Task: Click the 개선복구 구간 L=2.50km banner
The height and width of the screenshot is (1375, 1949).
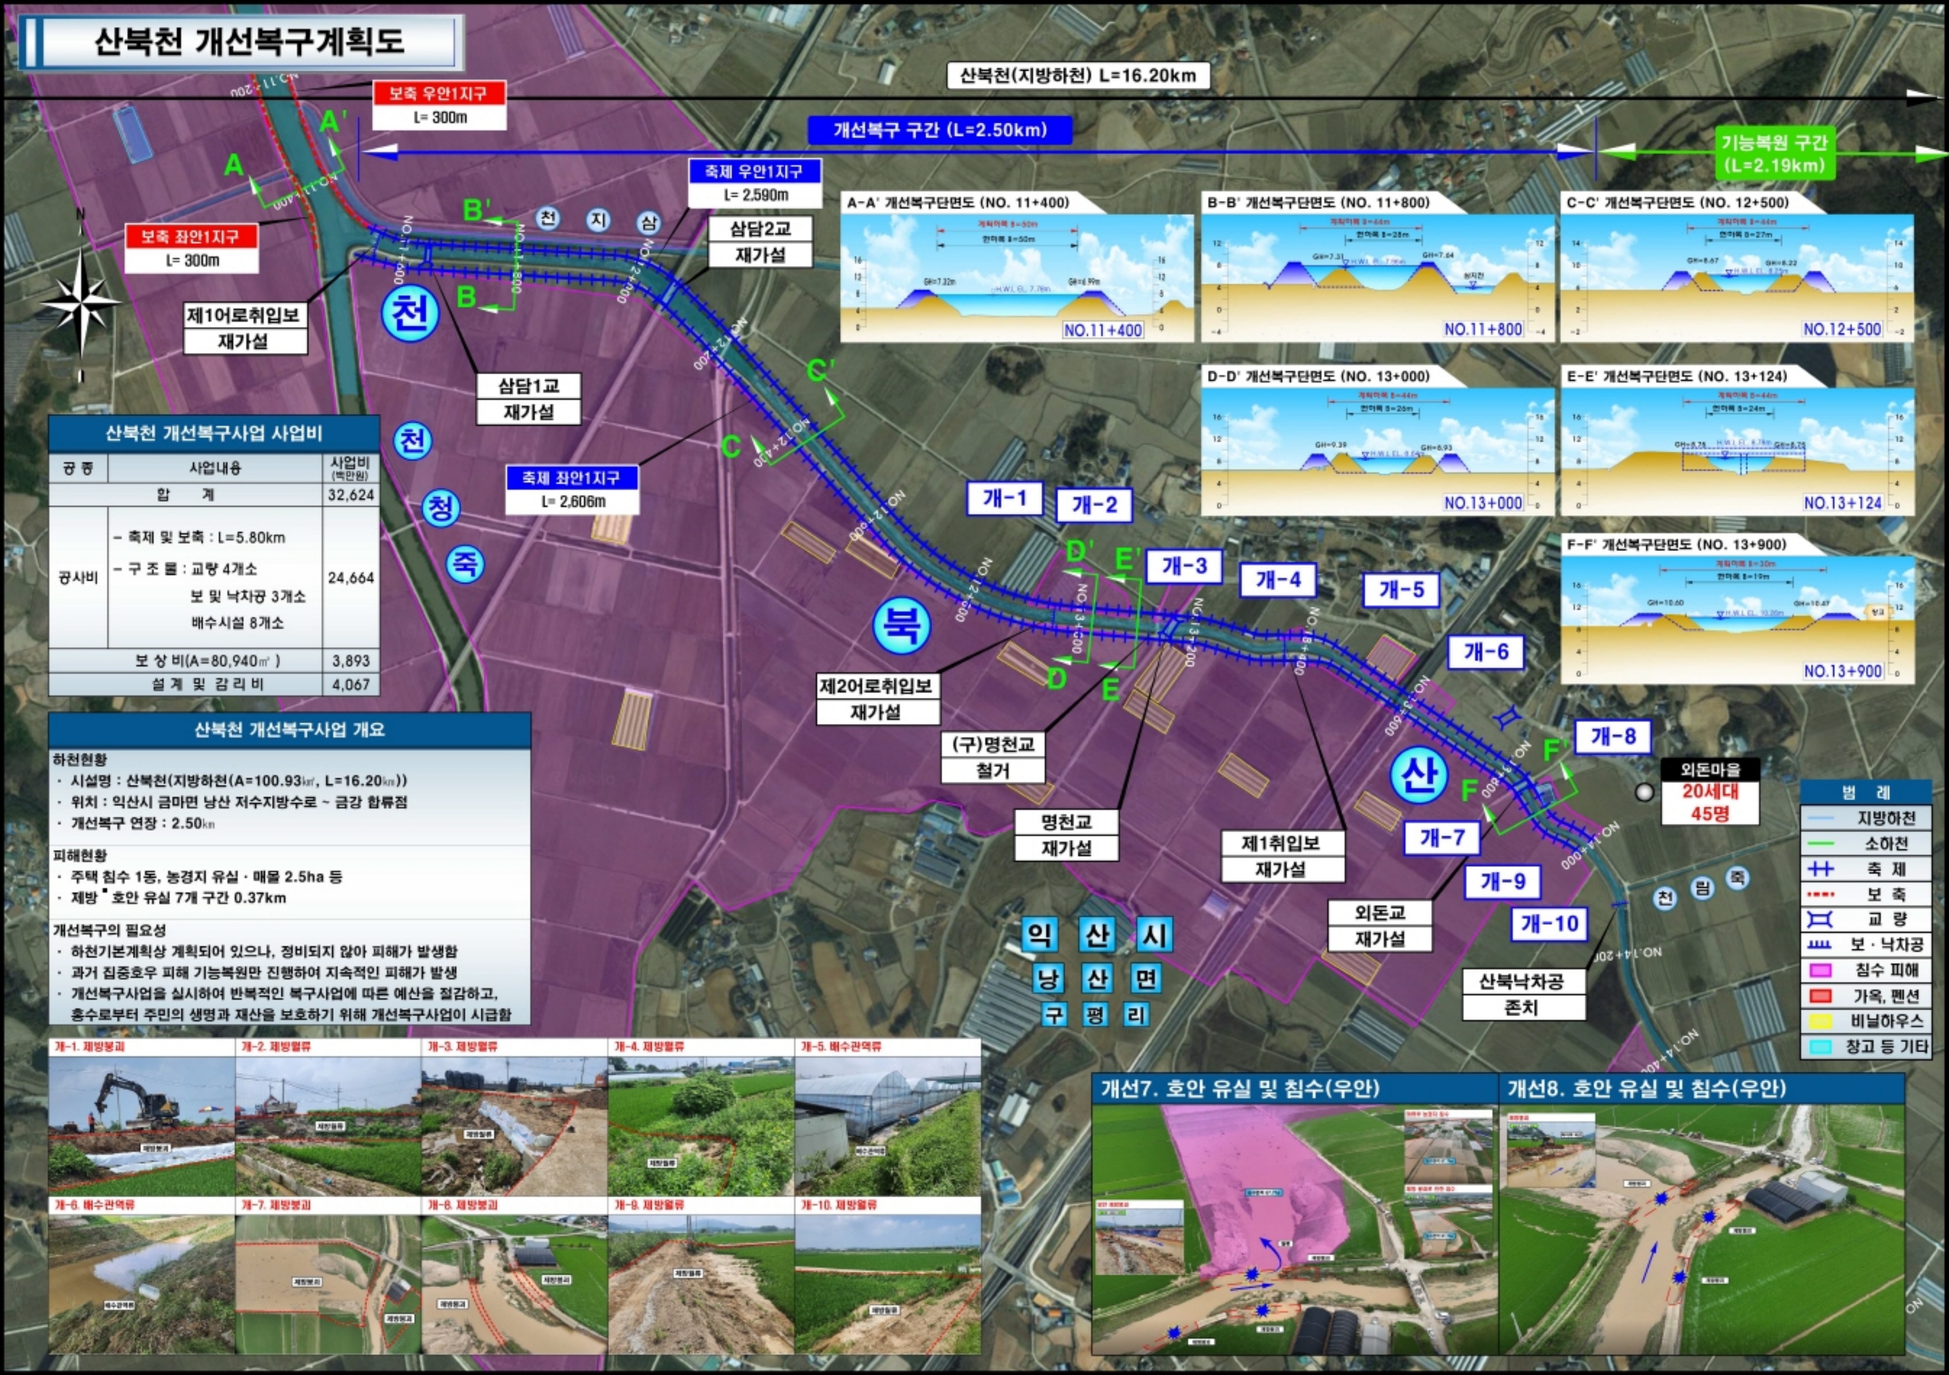Action: [x=939, y=130]
